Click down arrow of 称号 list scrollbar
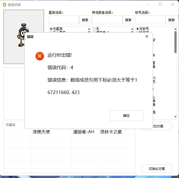Viewport: 179px width, 178px height. (x=175, y=117)
